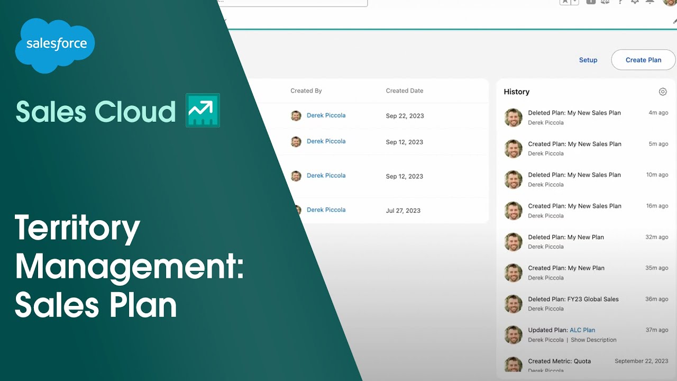Select 'Deleted Plan: My New Sales Plan' 10m ago entry
The height and width of the screenshot is (381, 677).
pos(574,175)
